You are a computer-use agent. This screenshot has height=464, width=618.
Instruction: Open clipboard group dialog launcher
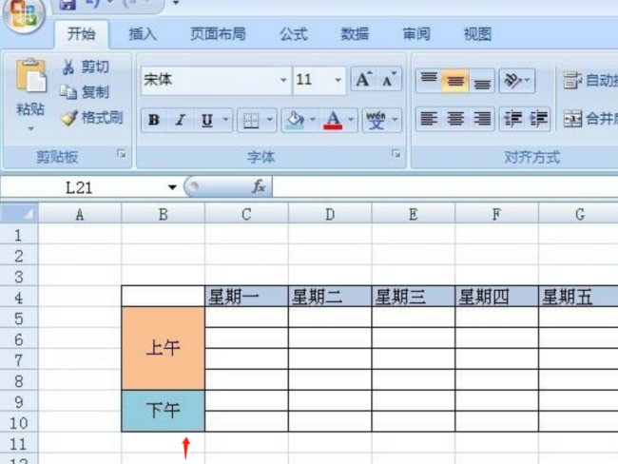122,154
